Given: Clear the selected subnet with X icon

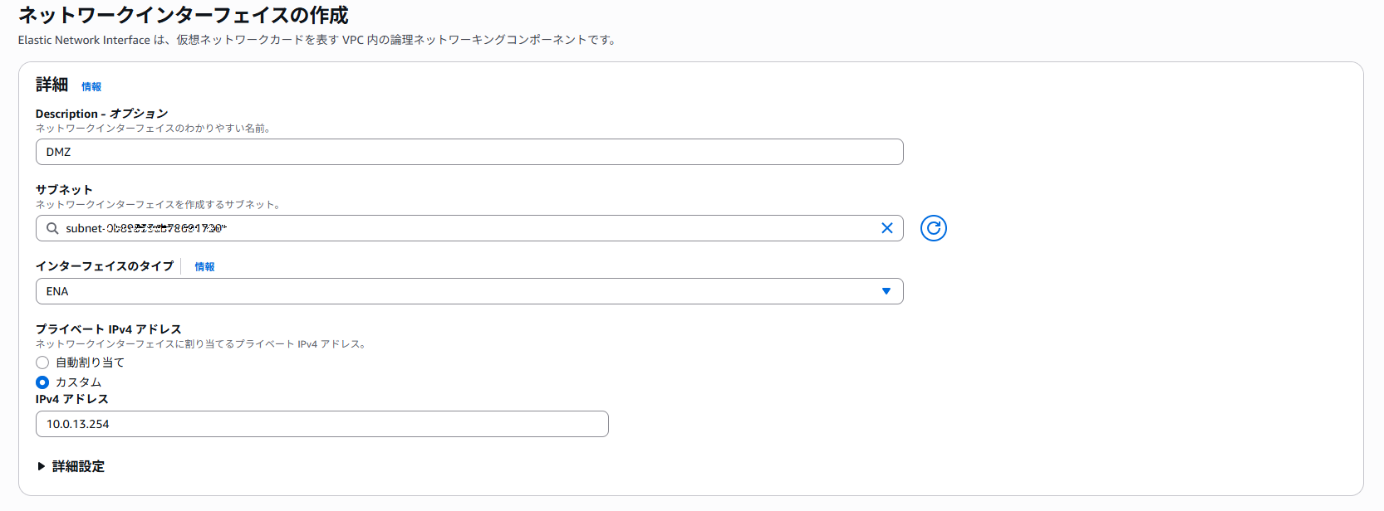Looking at the screenshot, I should click(x=886, y=228).
